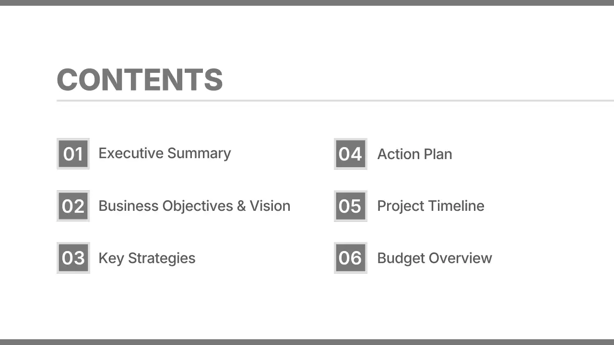Open the Executive Summary section
Screen dimensions: 614x345
[x=165, y=153]
